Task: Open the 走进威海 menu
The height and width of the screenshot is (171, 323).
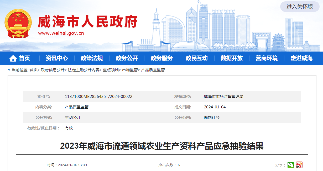Action: click(x=301, y=58)
